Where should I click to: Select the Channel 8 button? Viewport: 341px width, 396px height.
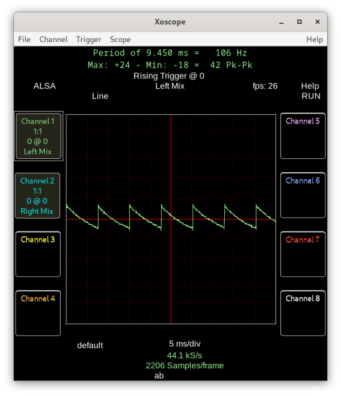303,313
